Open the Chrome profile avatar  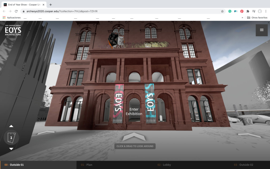260,11
